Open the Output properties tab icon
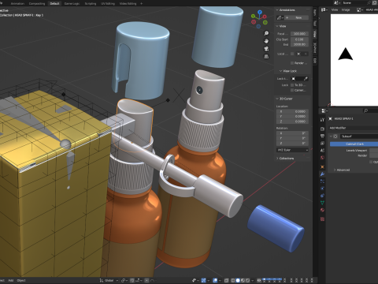The width and height of the screenshot is (378, 284). pos(322,136)
